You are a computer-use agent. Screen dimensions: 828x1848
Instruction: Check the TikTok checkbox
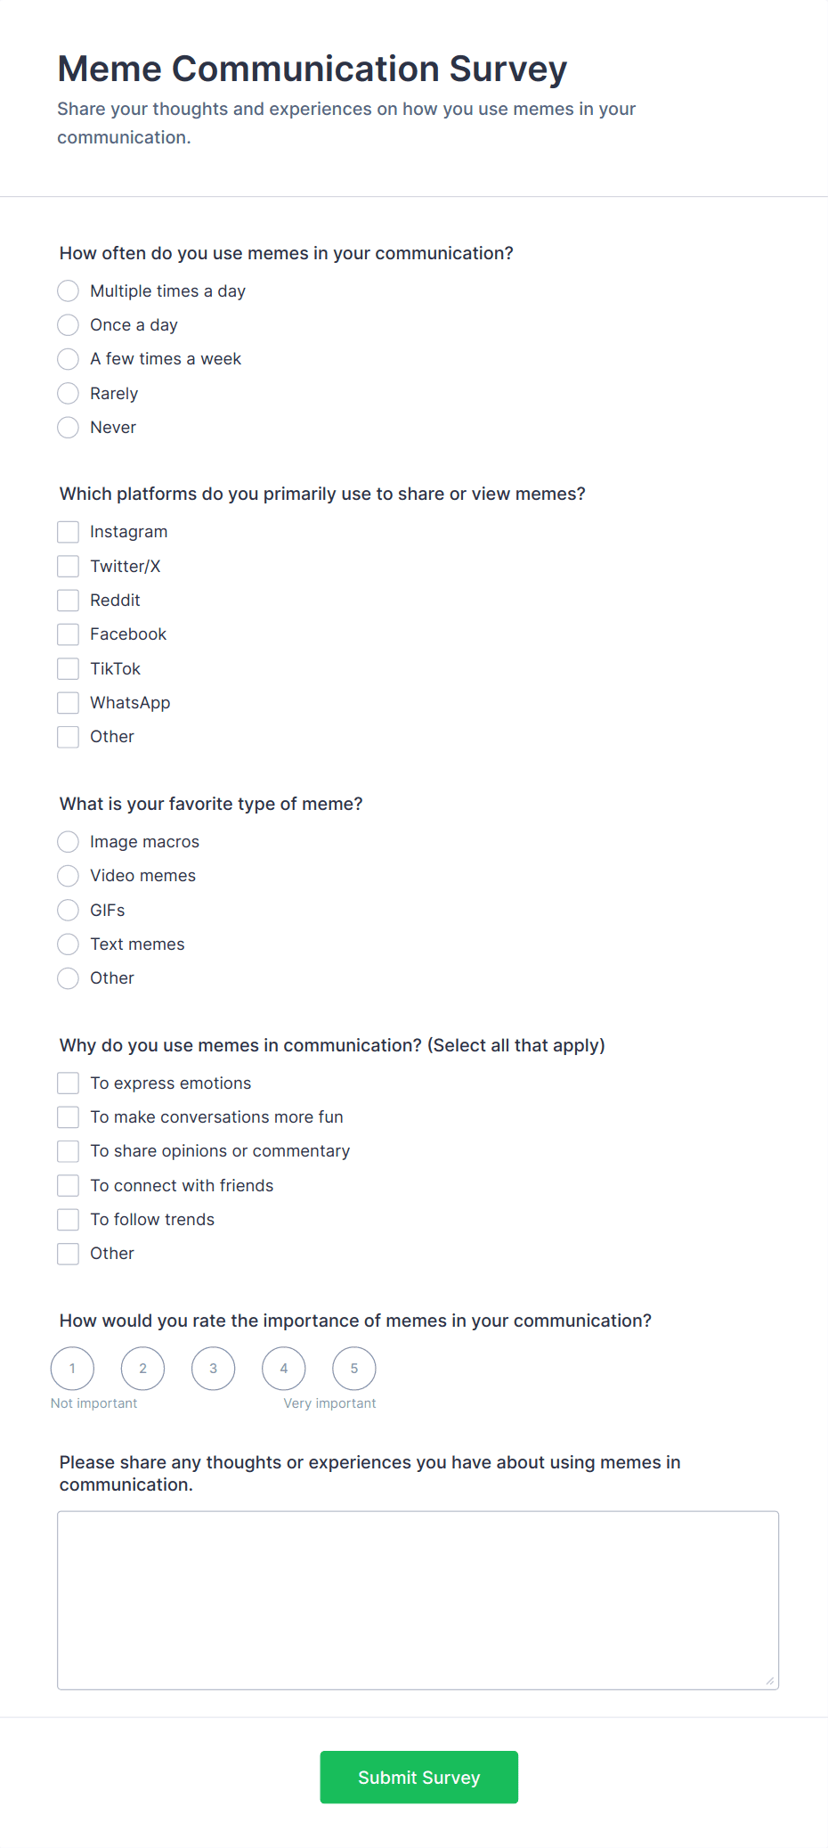coord(68,668)
